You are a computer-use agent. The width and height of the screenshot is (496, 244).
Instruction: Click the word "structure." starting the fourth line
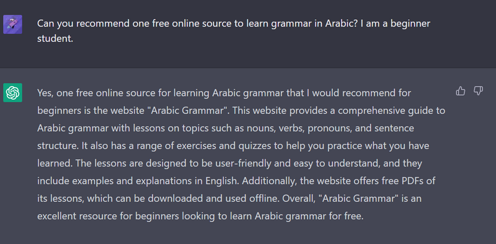point(58,146)
